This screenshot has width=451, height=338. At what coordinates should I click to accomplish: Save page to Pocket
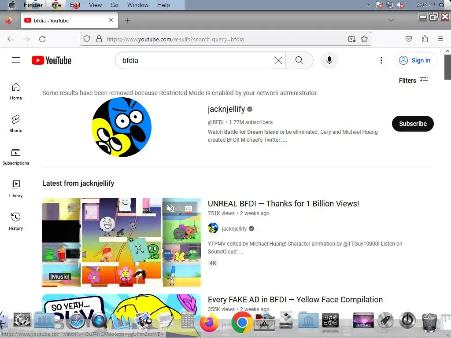pos(408,39)
